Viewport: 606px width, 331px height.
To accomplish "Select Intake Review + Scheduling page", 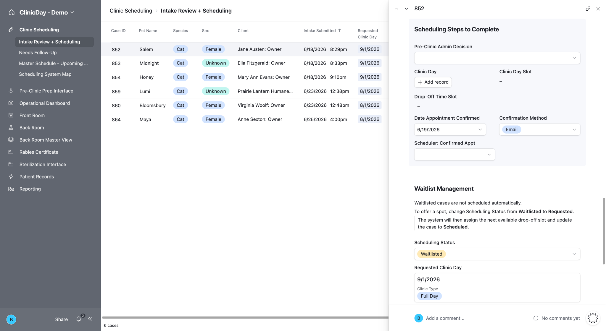I will (x=54, y=42).
